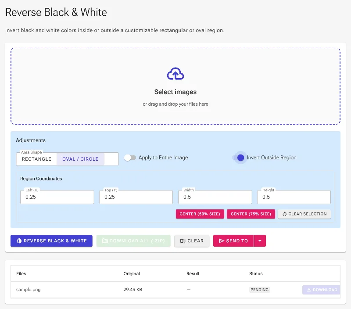Click the Clear button's list icon

pos(183,241)
